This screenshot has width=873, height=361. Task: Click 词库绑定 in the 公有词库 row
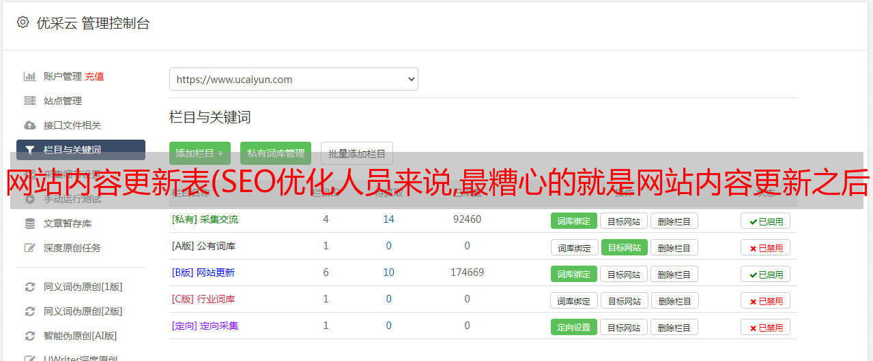(x=575, y=247)
